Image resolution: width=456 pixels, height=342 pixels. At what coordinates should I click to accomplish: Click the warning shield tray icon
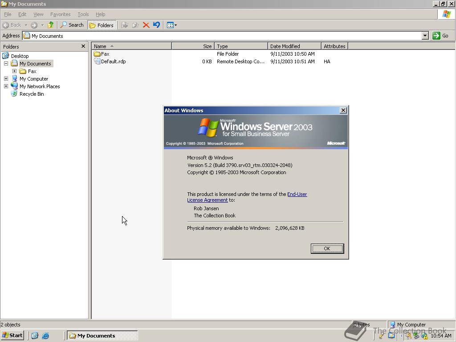coord(424,336)
